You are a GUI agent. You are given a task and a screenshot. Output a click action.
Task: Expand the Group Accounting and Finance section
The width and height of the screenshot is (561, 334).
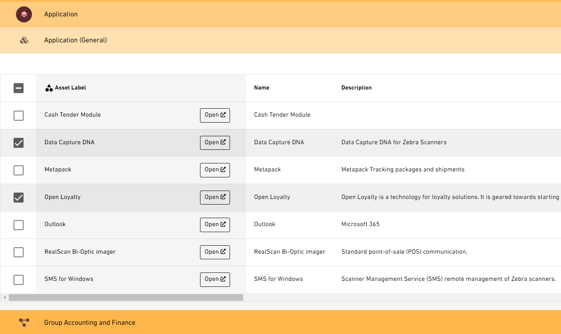(x=280, y=322)
